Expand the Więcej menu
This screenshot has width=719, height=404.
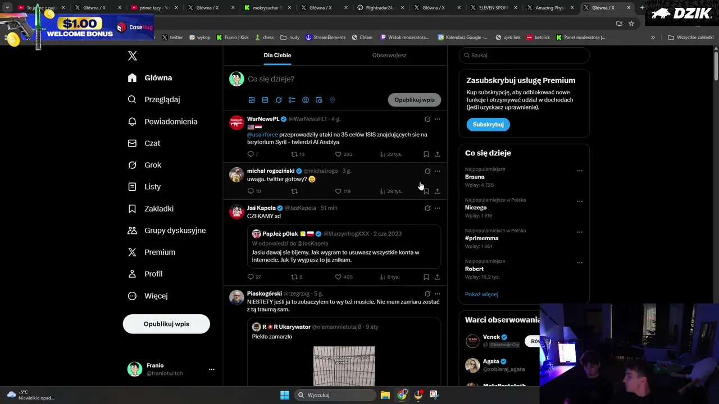(x=147, y=296)
